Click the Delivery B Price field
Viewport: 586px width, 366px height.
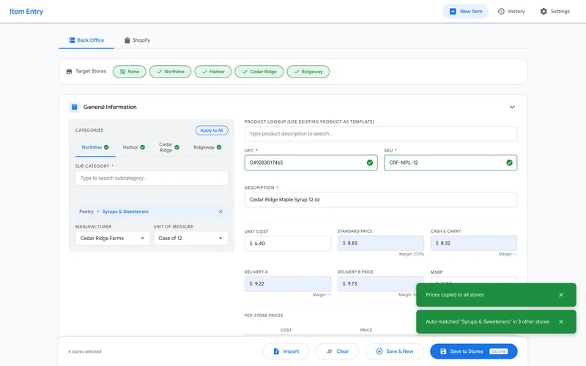[381, 284]
